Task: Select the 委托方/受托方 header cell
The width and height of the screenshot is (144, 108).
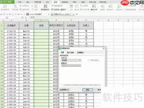Action: click(56, 25)
